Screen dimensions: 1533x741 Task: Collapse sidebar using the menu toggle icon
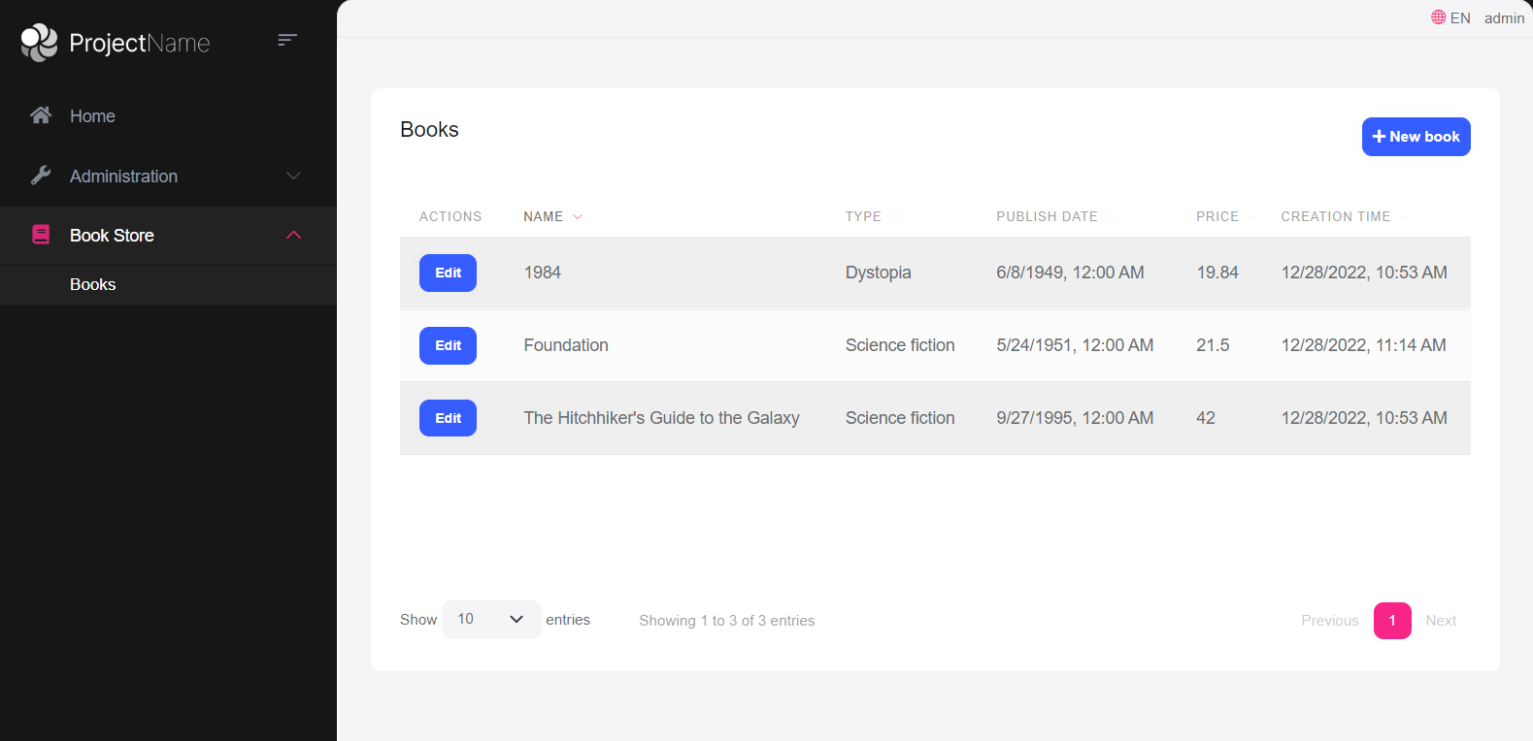click(286, 40)
